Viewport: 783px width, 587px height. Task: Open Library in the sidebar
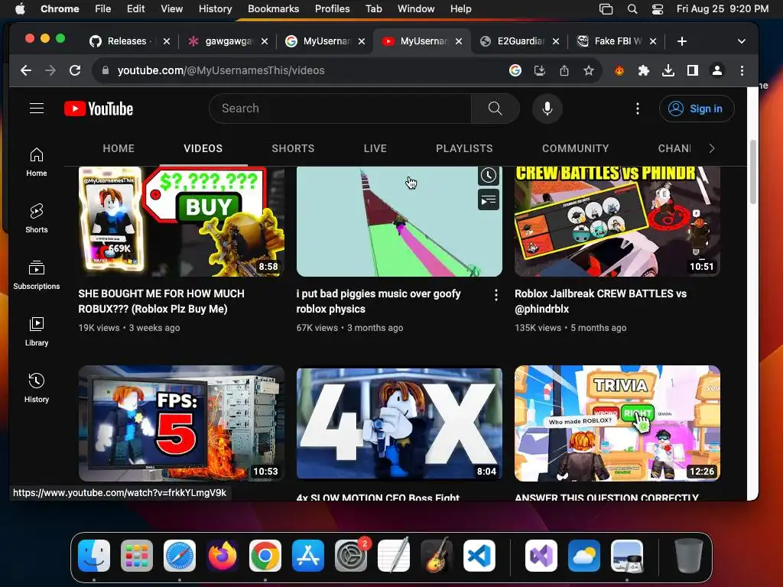click(x=37, y=332)
